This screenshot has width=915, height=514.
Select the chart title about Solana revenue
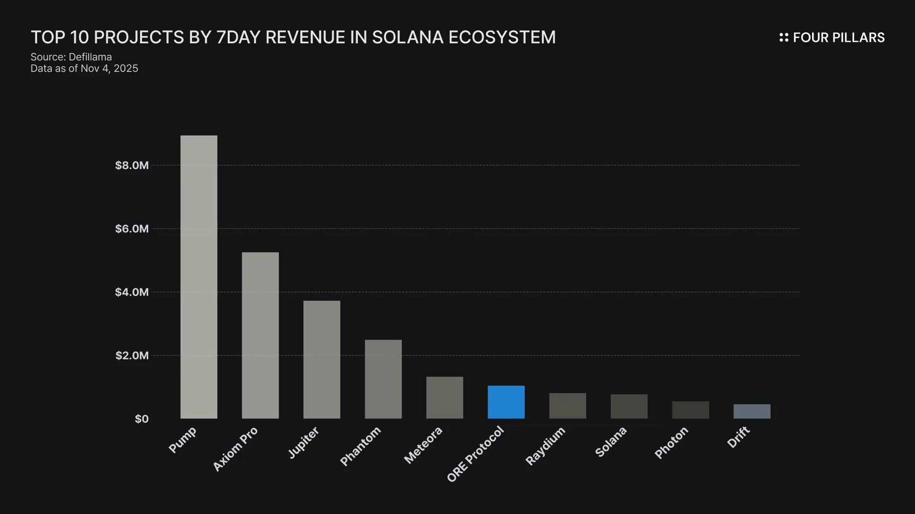click(293, 37)
